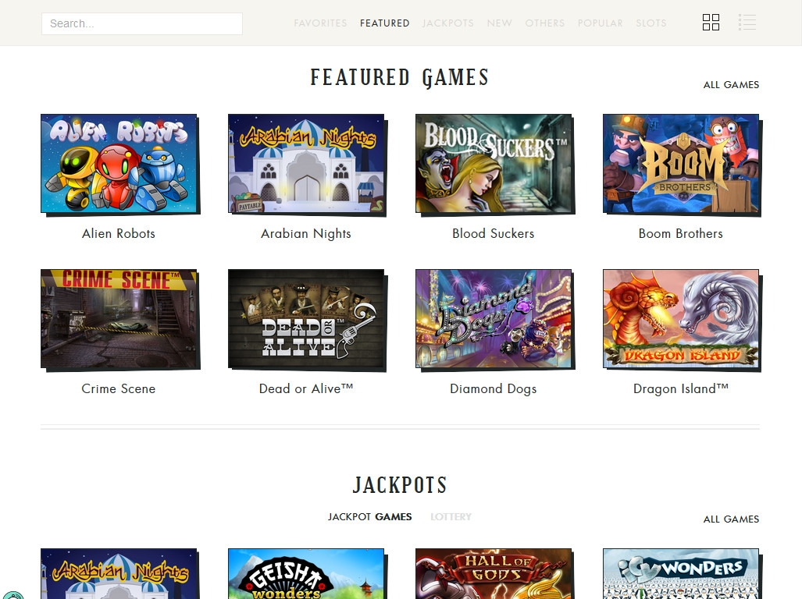Click the Arabian Nights title under Featured
Image resolution: width=802 pixels, height=599 pixels.
pyautogui.click(x=306, y=233)
